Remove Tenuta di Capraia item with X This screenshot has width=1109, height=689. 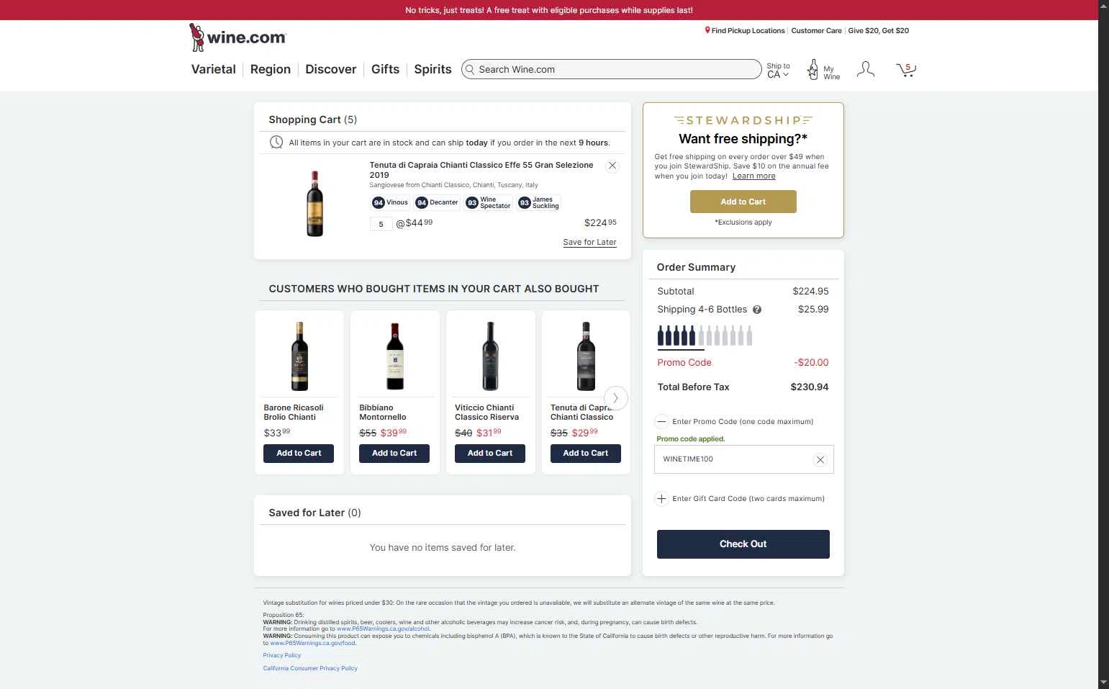point(612,166)
